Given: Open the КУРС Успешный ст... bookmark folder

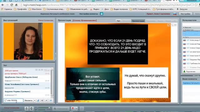Looking at the screenshot, I should coord(140,9).
